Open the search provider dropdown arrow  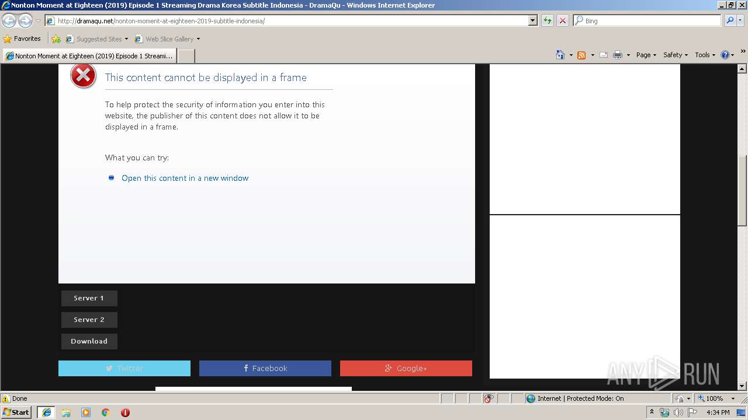[x=741, y=20]
